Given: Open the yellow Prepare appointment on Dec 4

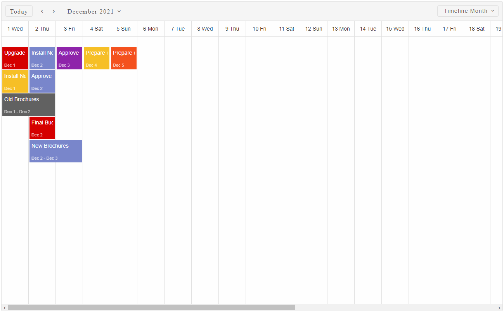Looking at the screenshot, I should [97, 58].
